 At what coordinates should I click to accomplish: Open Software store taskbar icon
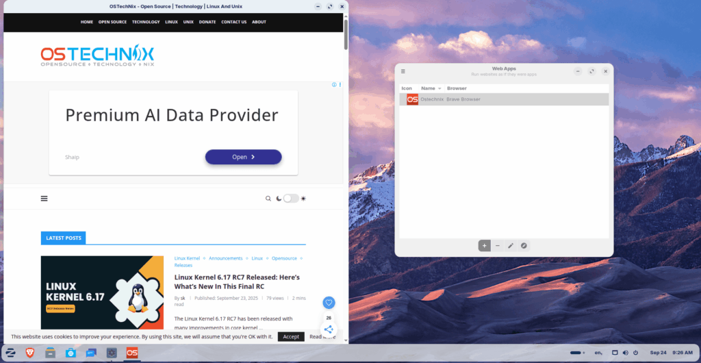tap(71, 353)
